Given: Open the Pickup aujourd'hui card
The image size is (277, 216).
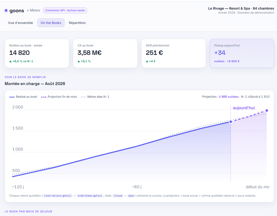Looking at the screenshot, I should (x=242, y=53).
